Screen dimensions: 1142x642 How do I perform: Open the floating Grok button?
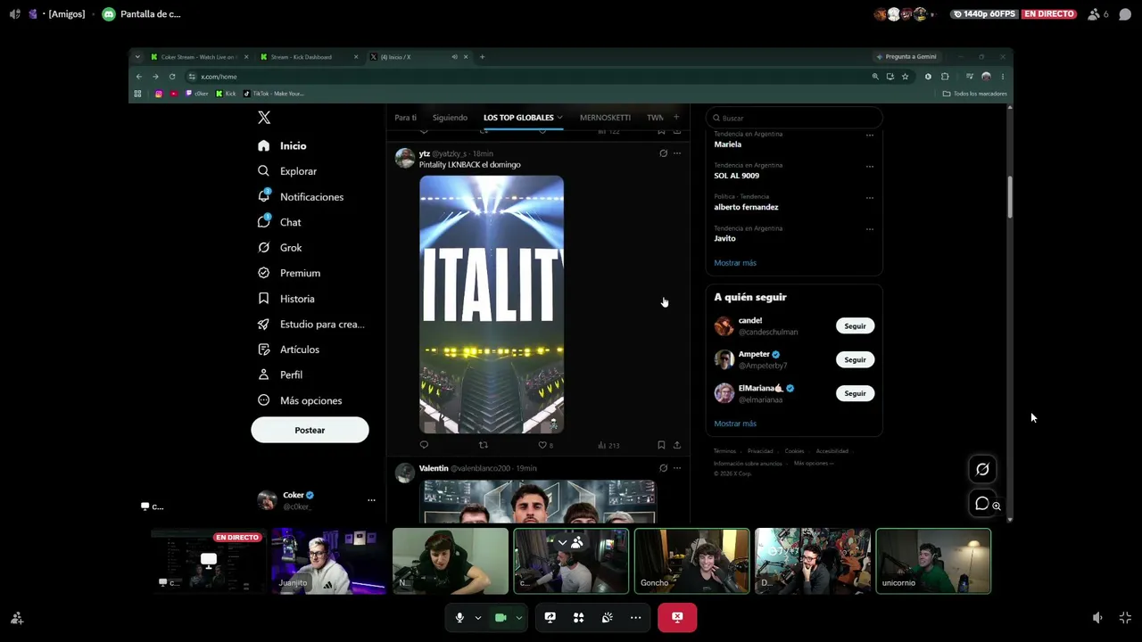982,469
